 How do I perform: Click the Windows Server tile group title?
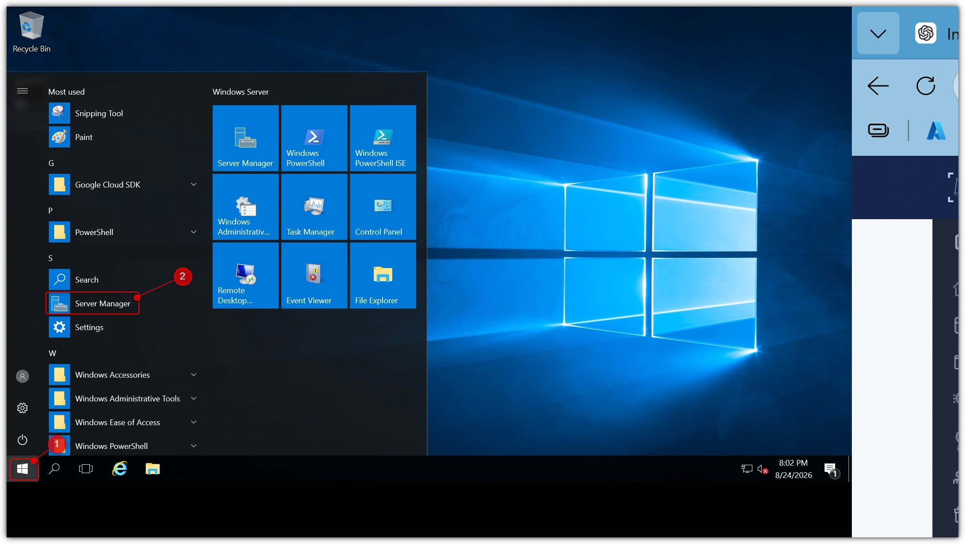(240, 92)
